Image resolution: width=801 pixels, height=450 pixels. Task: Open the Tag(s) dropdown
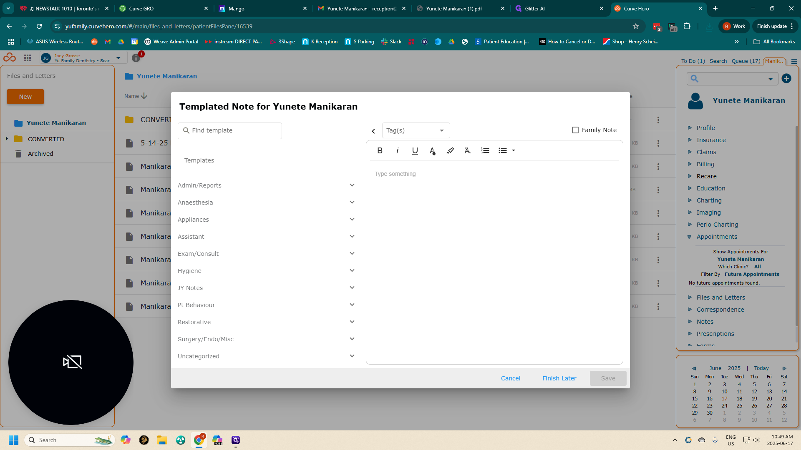416,130
